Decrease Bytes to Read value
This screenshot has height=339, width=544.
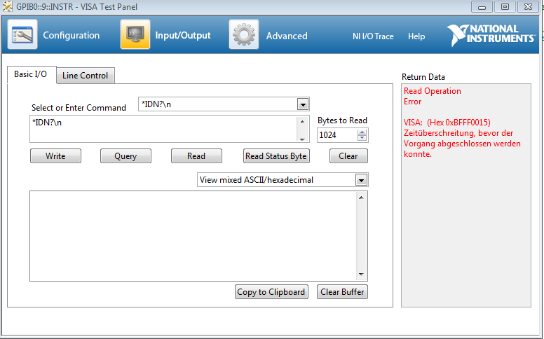click(362, 137)
